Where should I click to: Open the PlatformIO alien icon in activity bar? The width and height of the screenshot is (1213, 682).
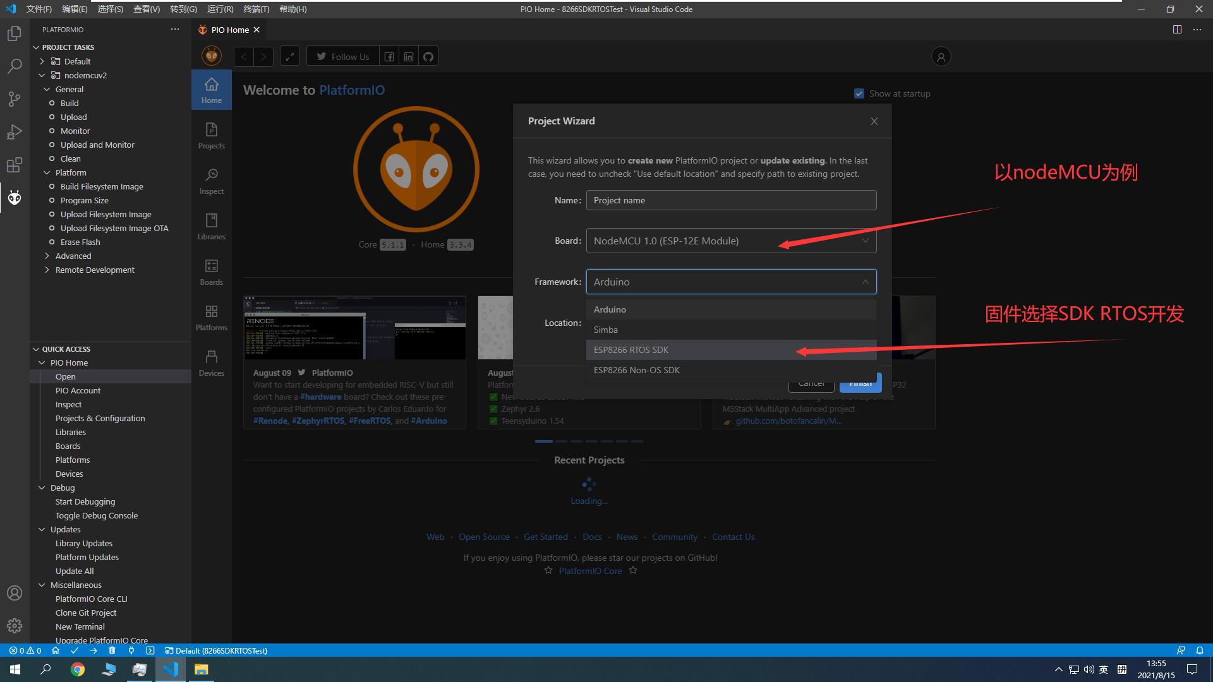pyautogui.click(x=15, y=198)
